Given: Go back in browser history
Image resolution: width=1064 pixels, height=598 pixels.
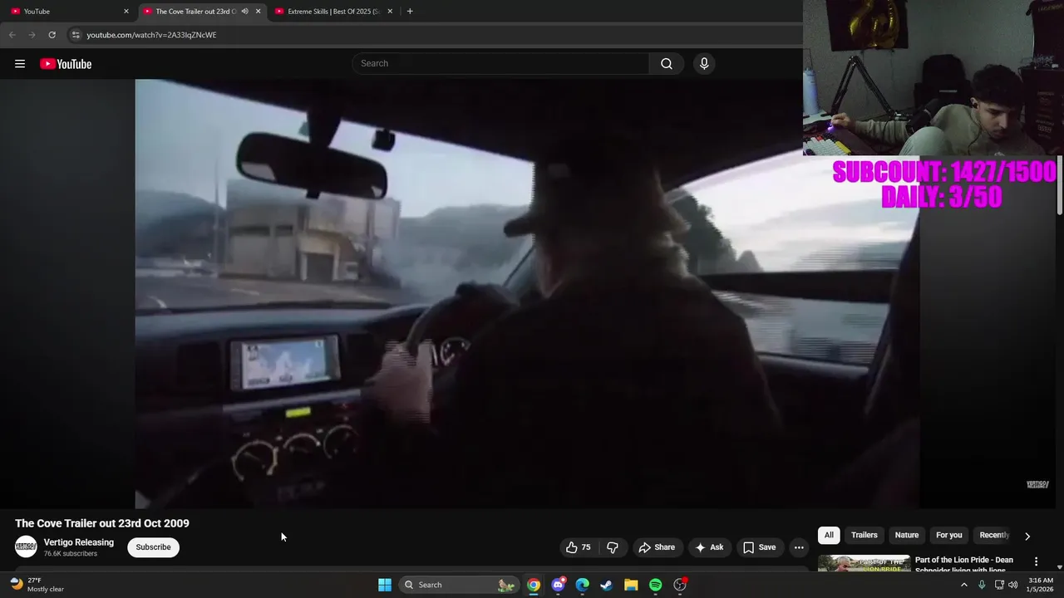Looking at the screenshot, I should point(12,35).
